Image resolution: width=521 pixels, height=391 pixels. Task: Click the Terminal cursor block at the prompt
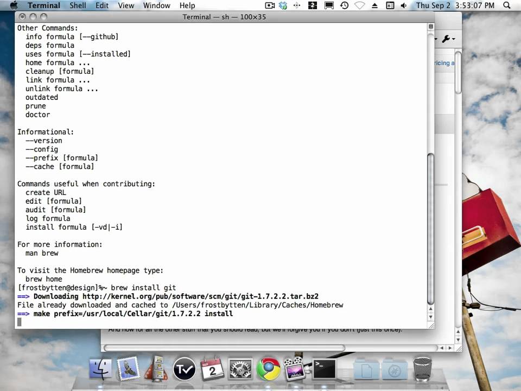20,322
